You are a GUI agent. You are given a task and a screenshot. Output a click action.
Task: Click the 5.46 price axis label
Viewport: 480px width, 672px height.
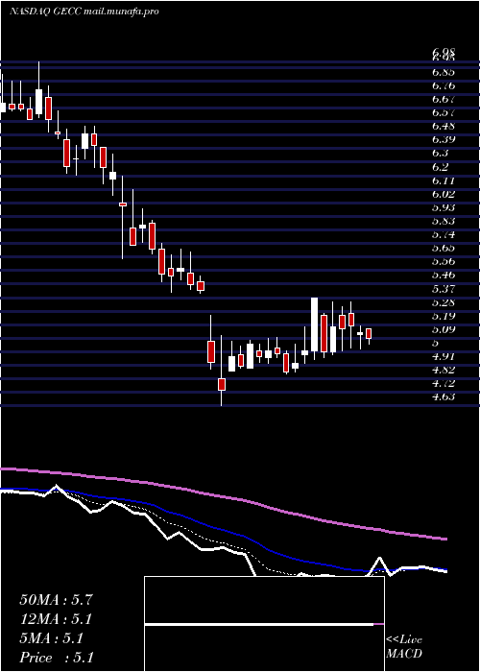(x=444, y=275)
